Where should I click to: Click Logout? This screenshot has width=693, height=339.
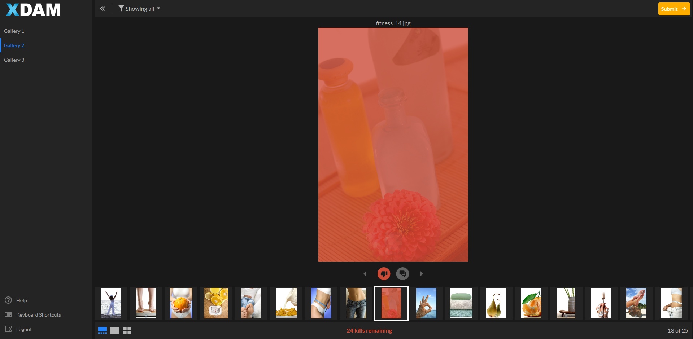point(24,329)
